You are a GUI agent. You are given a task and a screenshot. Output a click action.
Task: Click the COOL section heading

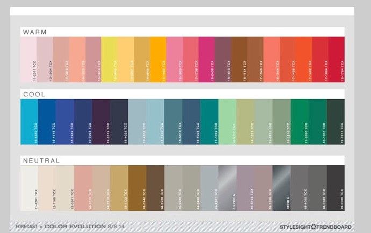[x=34, y=94]
